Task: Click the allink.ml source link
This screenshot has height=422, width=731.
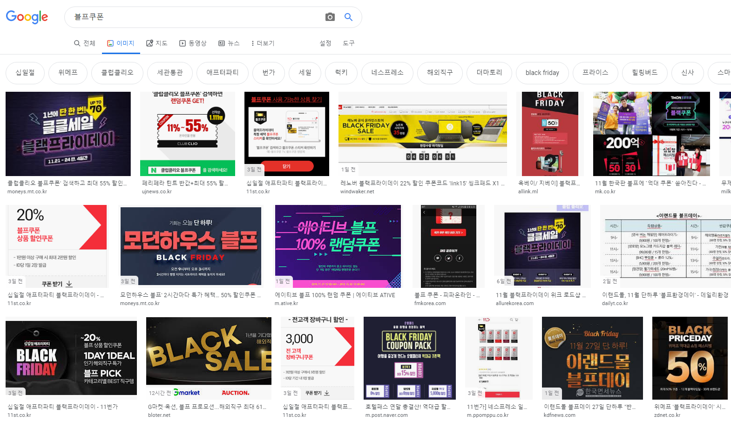Action: (528, 191)
